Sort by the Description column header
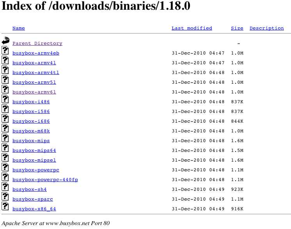 coord(267,28)
